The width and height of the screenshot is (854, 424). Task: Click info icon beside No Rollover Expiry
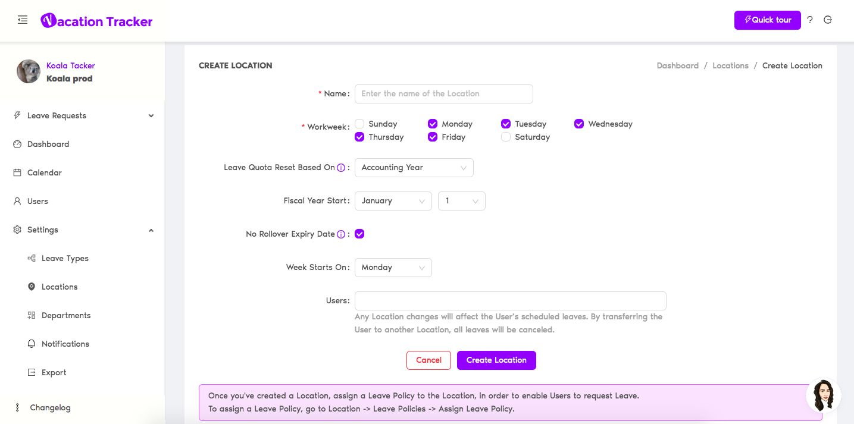tap(341, 234)
